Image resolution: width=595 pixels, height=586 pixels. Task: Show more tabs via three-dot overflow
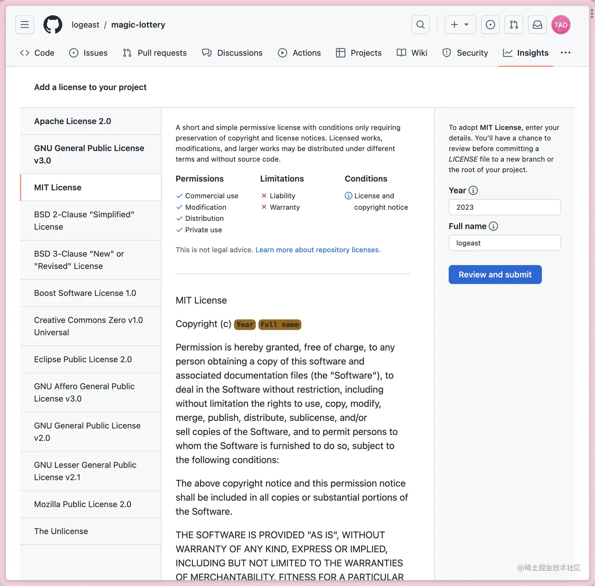click(565, 53)
